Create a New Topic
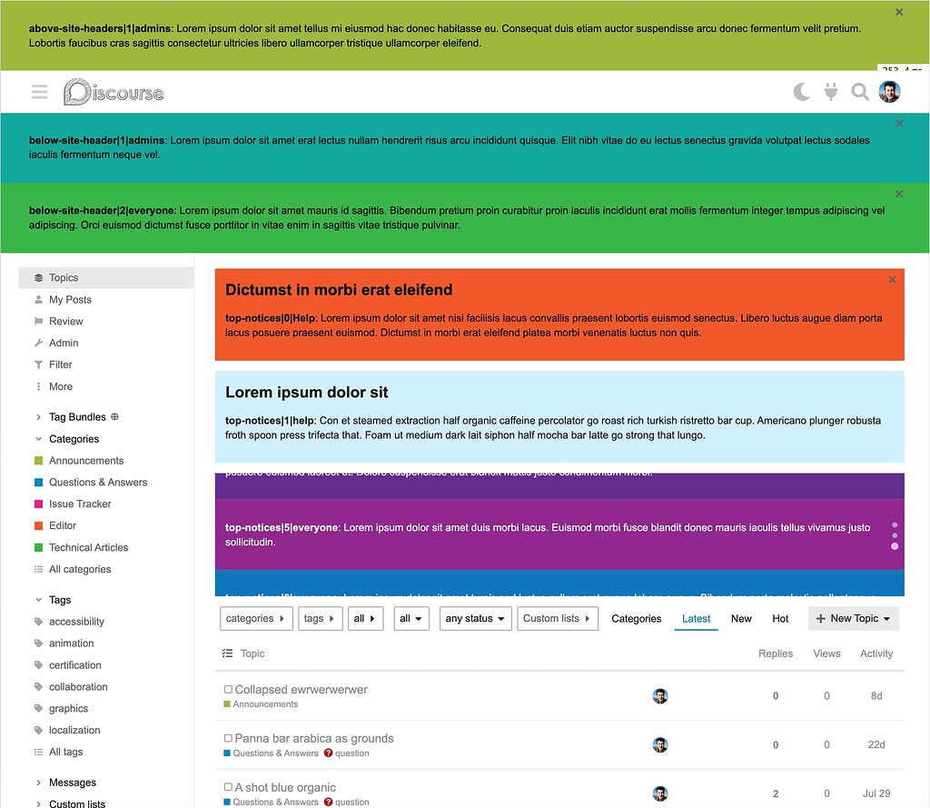This screenshot has height=808, width=930. point(854,619)
